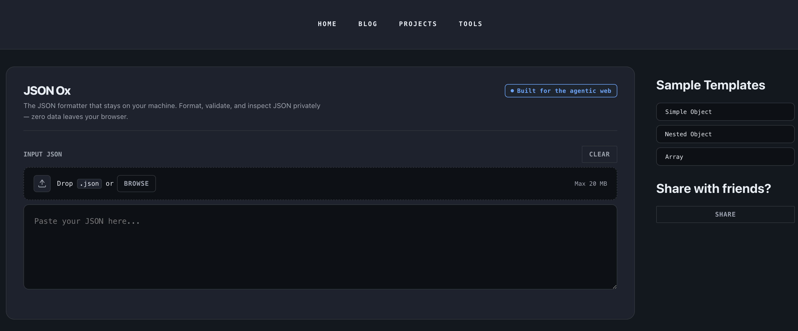The image size is (798, 331).
Task: Open the PROJECTS nav item
Action: [418, 24]
